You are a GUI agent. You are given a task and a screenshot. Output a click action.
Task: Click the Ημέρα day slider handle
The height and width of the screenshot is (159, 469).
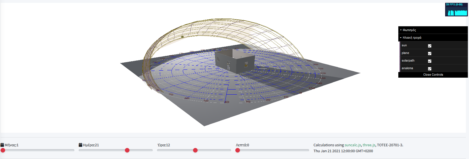(x=127, y=150)
